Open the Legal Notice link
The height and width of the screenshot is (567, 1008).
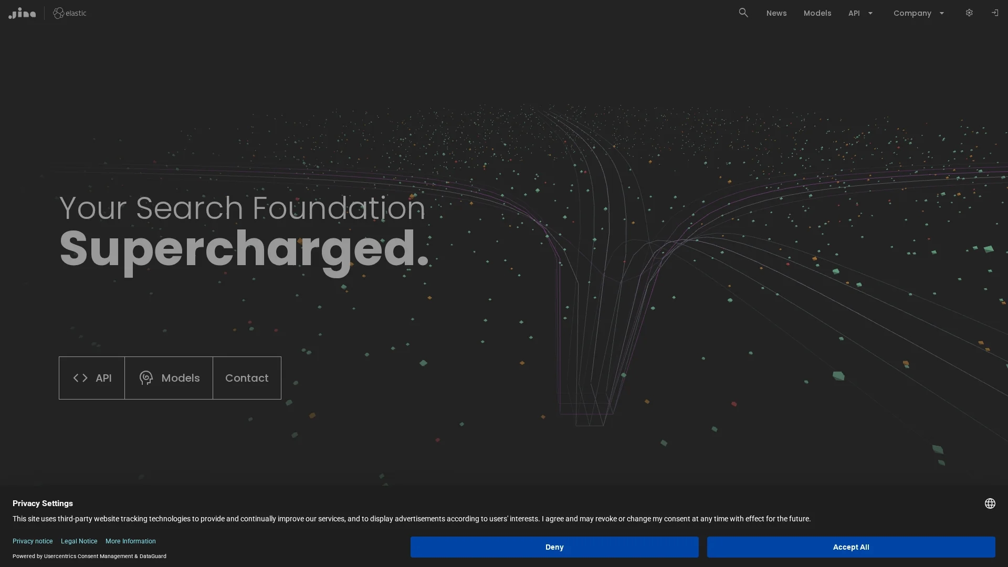79,541
